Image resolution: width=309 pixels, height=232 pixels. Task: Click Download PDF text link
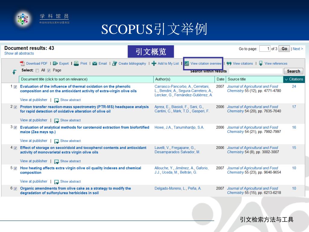(37, 63)
